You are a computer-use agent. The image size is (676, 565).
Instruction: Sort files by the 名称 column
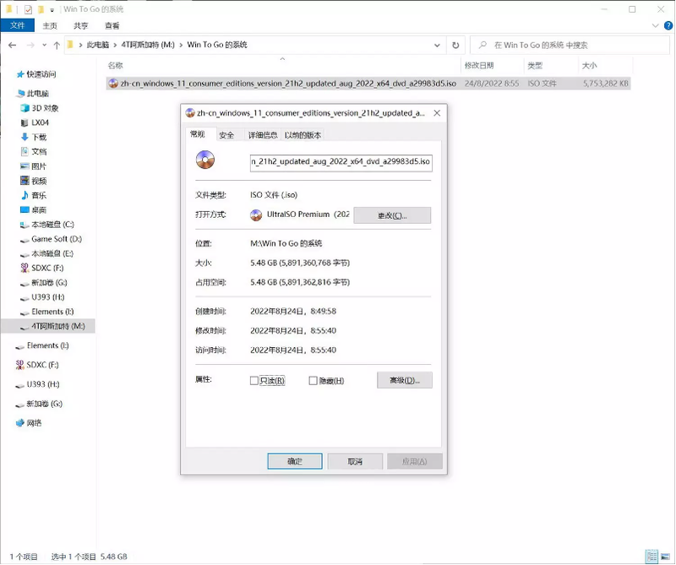[115, 66]
